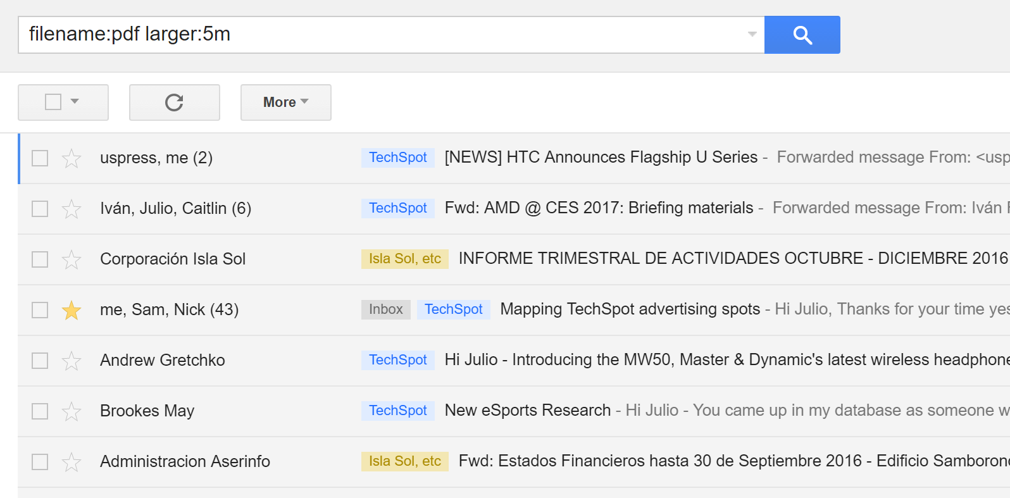Open the AMD @ CES 2017 Briefing materials email
Viewport: 1010px width, 498px height.
[599, 208]
